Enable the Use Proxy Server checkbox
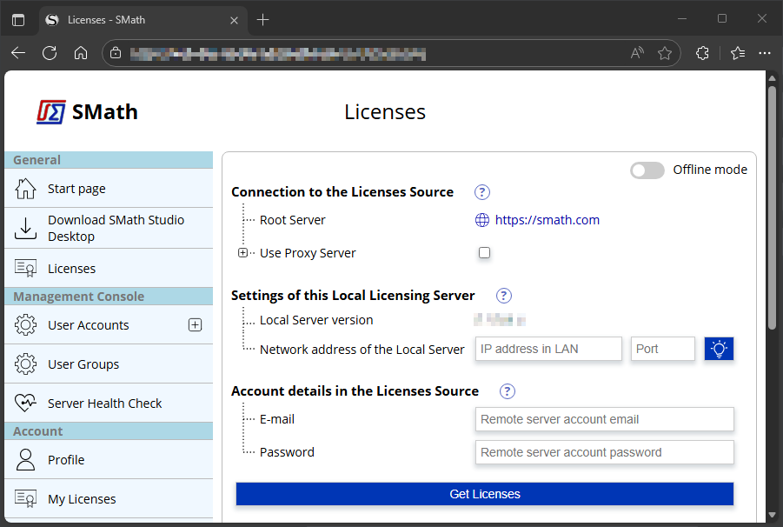The height and width of the screenshot is (527, 783). (485, 253)
